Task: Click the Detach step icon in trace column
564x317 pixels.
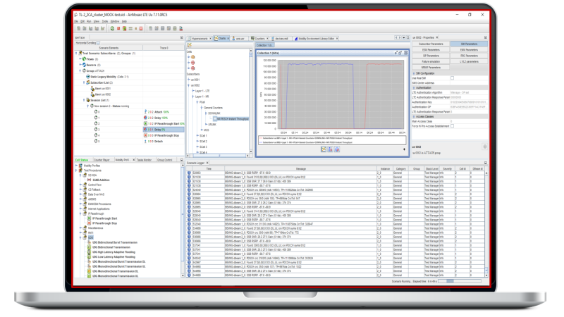Action: pos(145,142)
